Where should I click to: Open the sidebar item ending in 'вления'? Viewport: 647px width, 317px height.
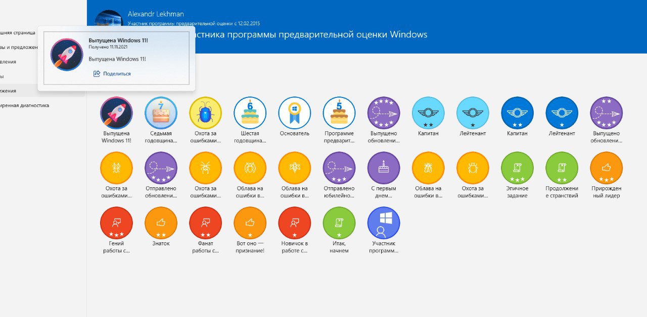click(x=9, y=62)
